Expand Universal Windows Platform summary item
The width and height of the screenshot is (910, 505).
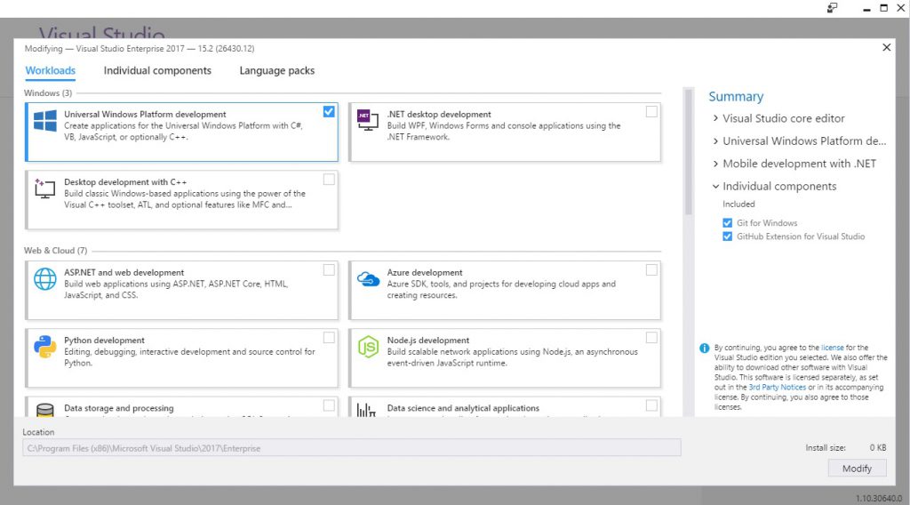pos(715,141)
